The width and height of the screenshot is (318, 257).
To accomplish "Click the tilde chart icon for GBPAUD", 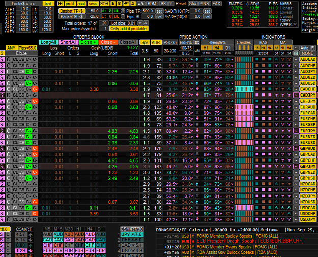I will (296, 148).
